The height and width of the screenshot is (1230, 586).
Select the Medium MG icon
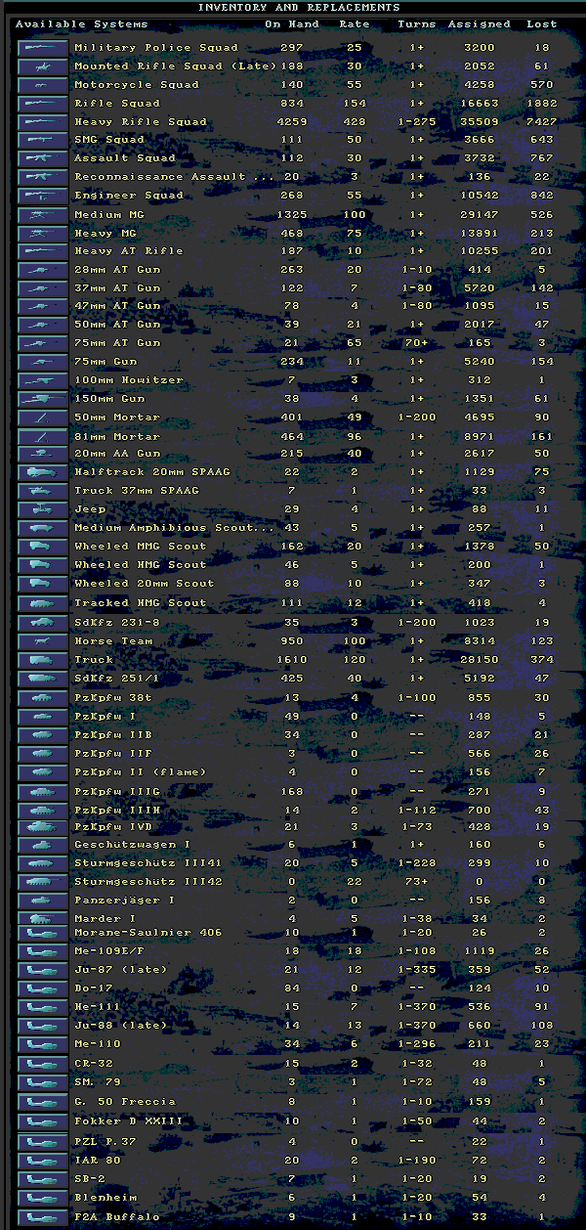[43, 214]
